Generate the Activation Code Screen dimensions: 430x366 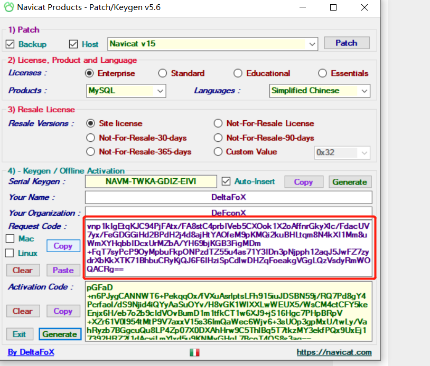coord(60,334)
